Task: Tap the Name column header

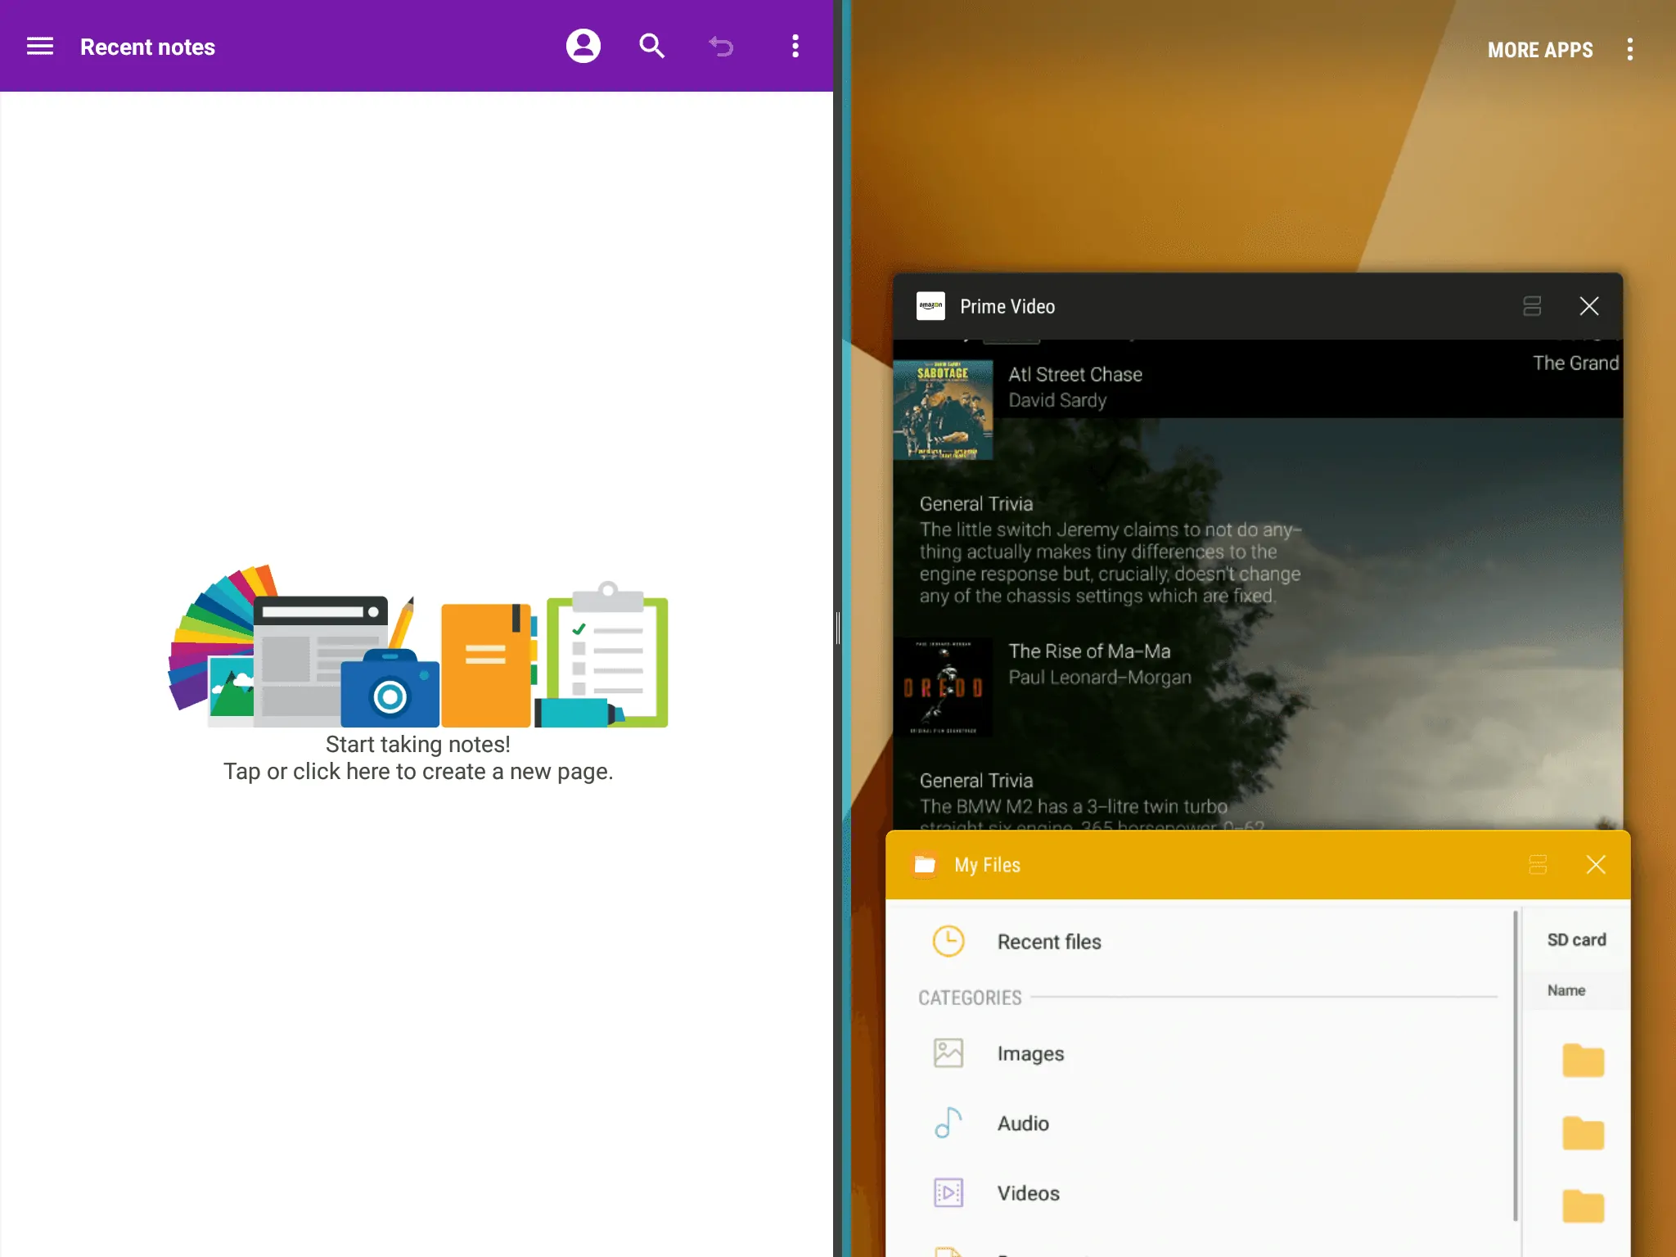Action: (1566, 990)
